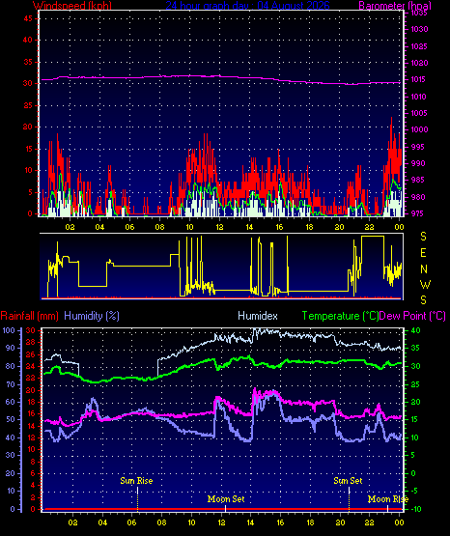This screenshot has height=536, width=450.
Task: Click the Moon Rise marker label
Action: [x=388, y=499]
